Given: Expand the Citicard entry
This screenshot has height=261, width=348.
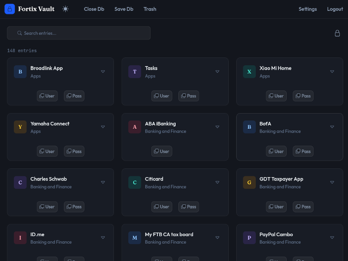Looking at the screenshot, I should pos(217,182).
